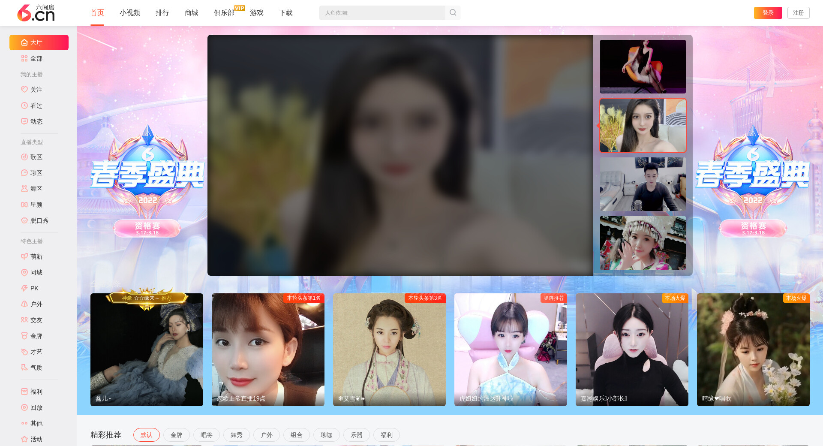The width and height of the screenshot is (823, 446).
Task: Select the 舞秀 filter pill
Action: pos(236,435)
